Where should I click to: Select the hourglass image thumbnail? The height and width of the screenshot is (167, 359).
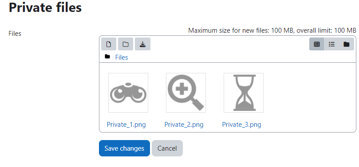click(244, 93)
